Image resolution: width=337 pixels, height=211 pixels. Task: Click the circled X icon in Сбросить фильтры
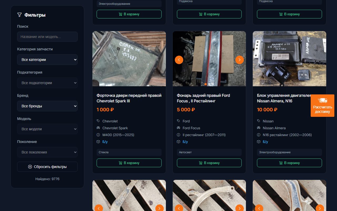click(x=30, y=167)
